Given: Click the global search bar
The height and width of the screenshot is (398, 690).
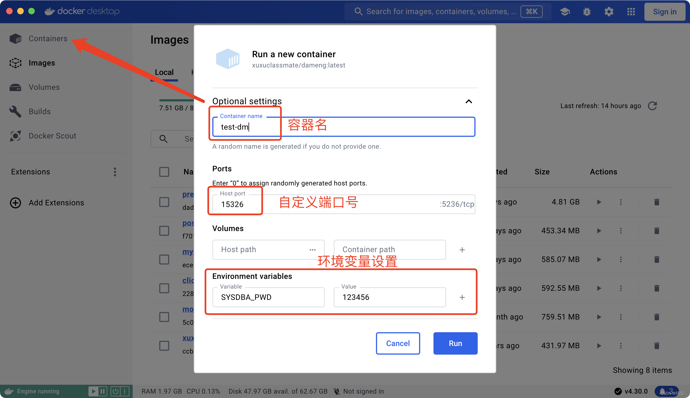Looking at the screenshot, I should tap(448, 12).
